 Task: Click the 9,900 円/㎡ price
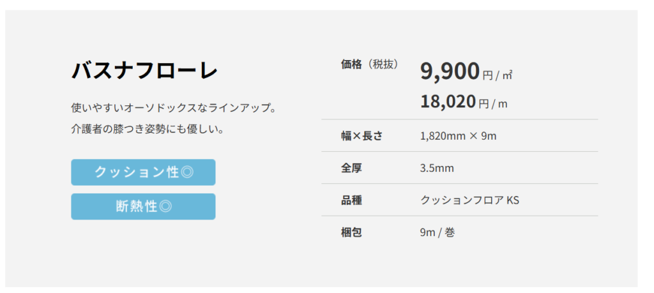point(466,71)
